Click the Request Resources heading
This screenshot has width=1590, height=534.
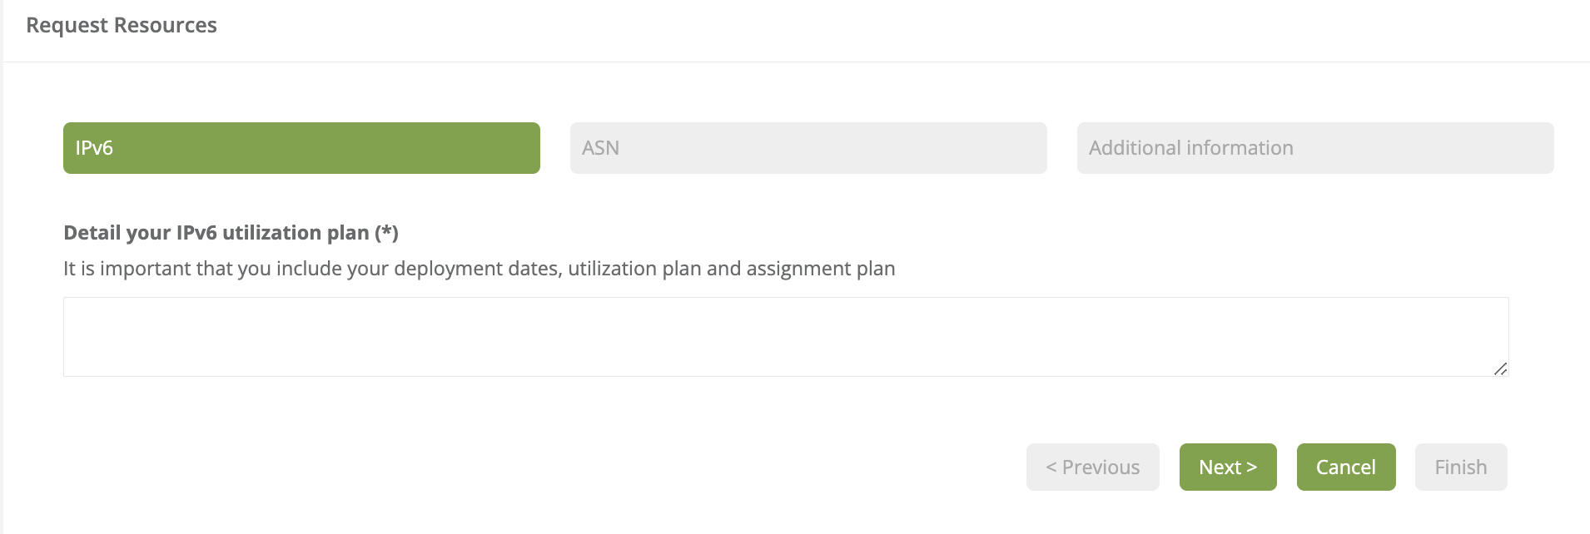(122, 26)
